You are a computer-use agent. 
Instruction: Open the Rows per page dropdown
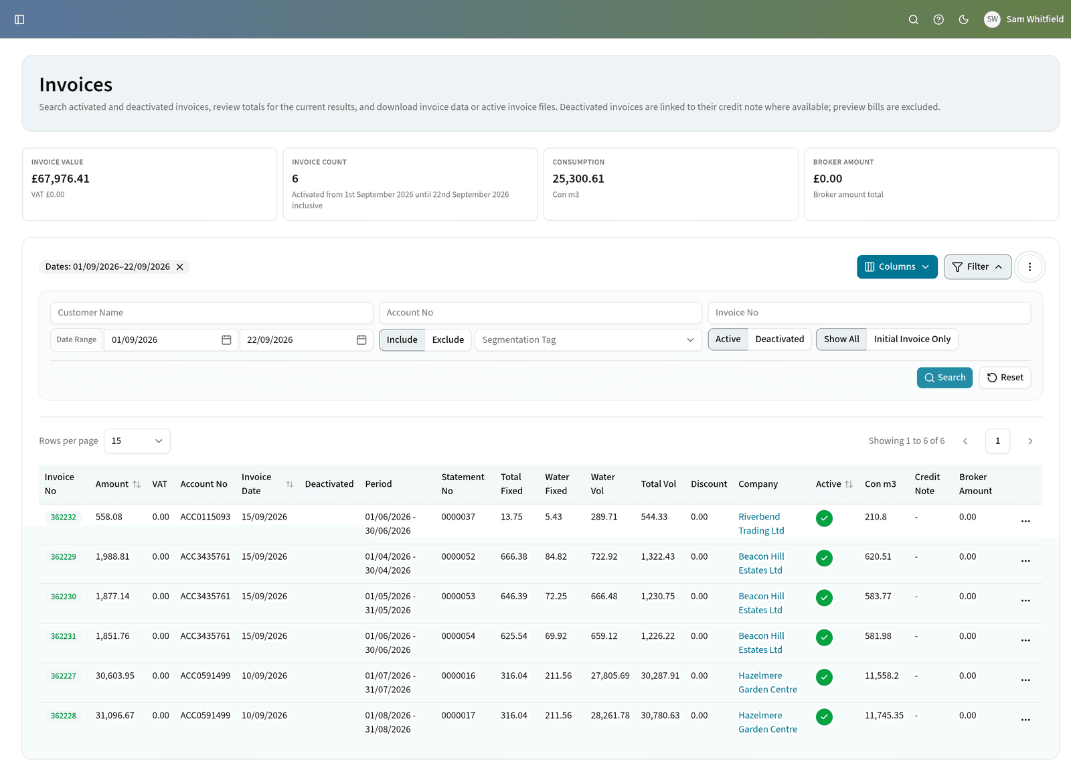tap(137, 441)
